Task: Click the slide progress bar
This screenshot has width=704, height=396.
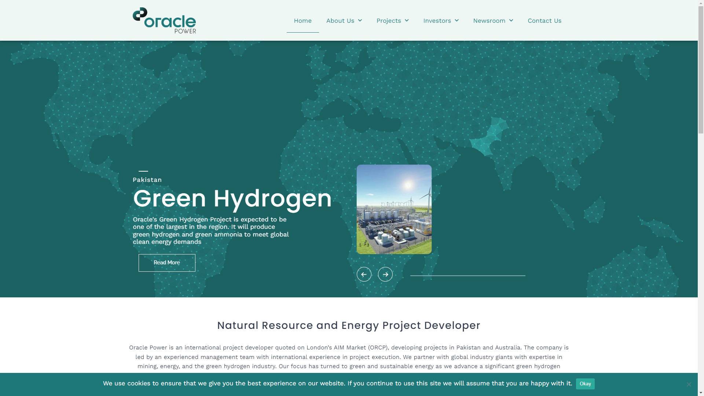Action: (x=467, y=275)
